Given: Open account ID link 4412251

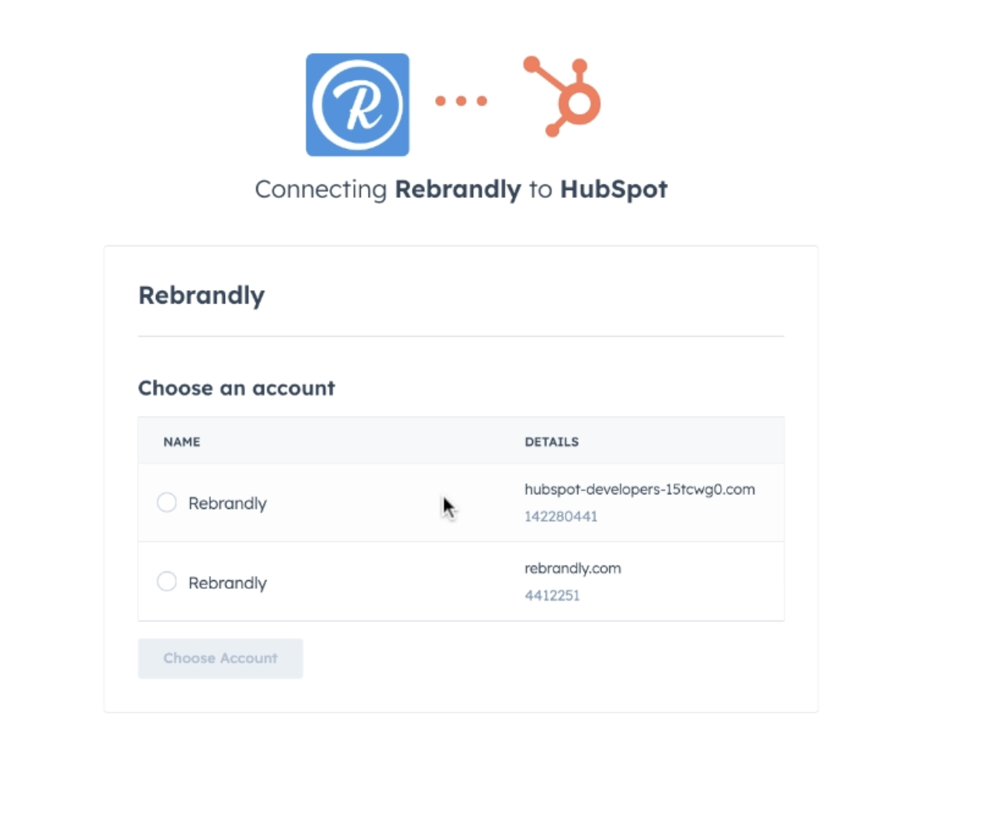Looking at the screenshot, I should (x=552, y=596).
